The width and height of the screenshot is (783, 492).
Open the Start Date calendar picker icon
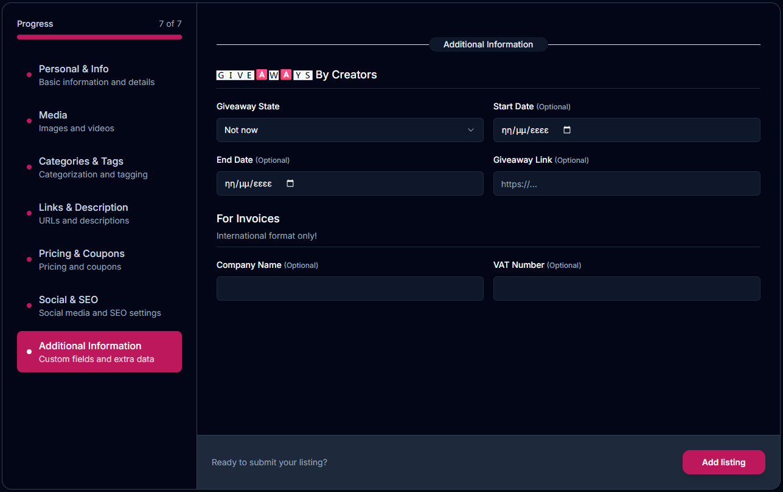coord(567,130)
